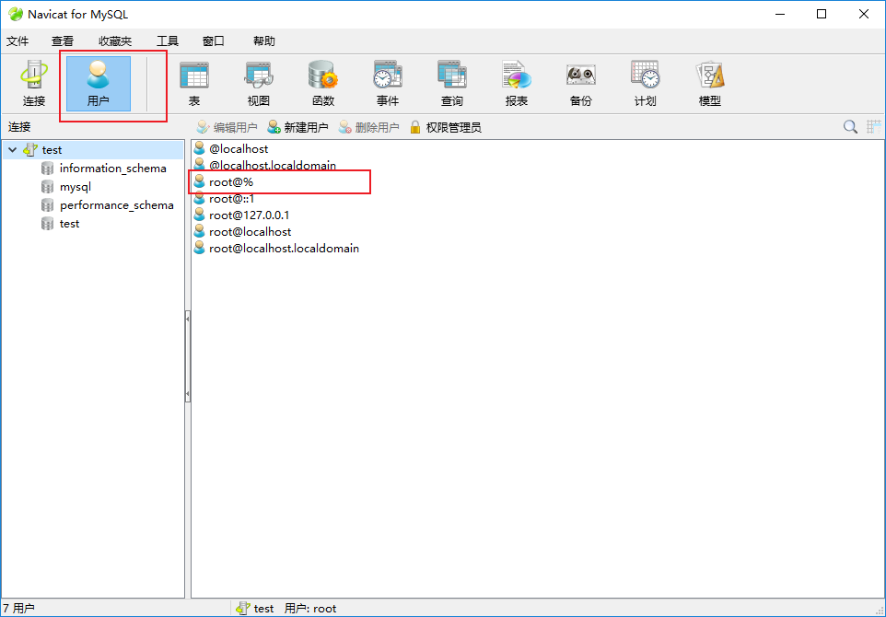Open the 收藏夹 (Favorites) menu
Screen dimensions: 886x617
pos(115,41)
